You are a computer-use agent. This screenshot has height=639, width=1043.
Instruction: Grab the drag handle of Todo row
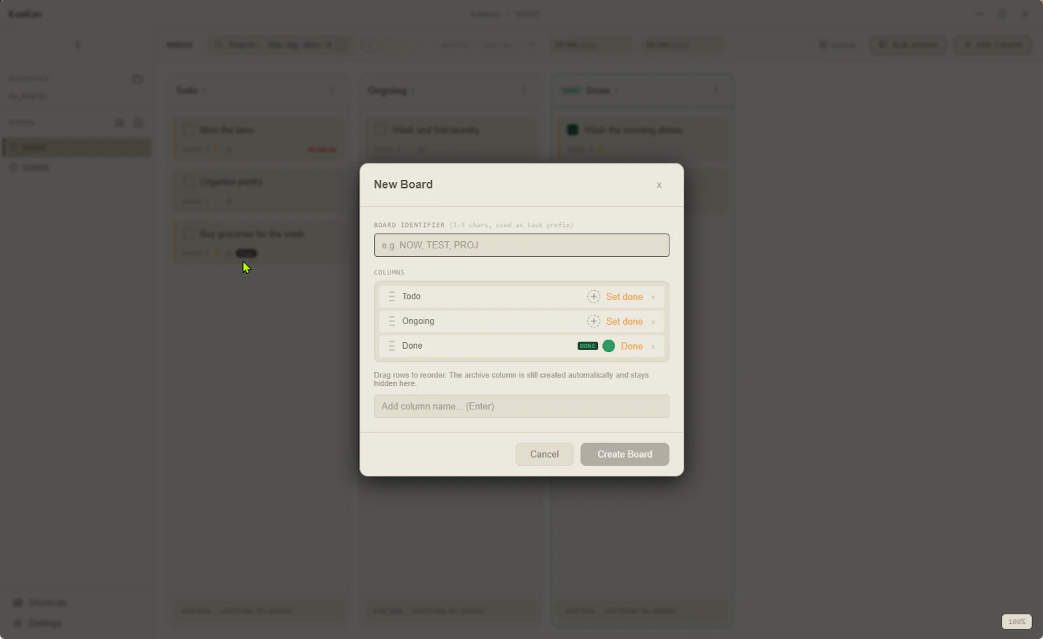pos(392,297)
